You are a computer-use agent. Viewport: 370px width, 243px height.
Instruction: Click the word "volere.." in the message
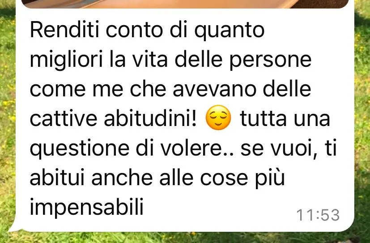pyautogui.click(x=197, y=148)
